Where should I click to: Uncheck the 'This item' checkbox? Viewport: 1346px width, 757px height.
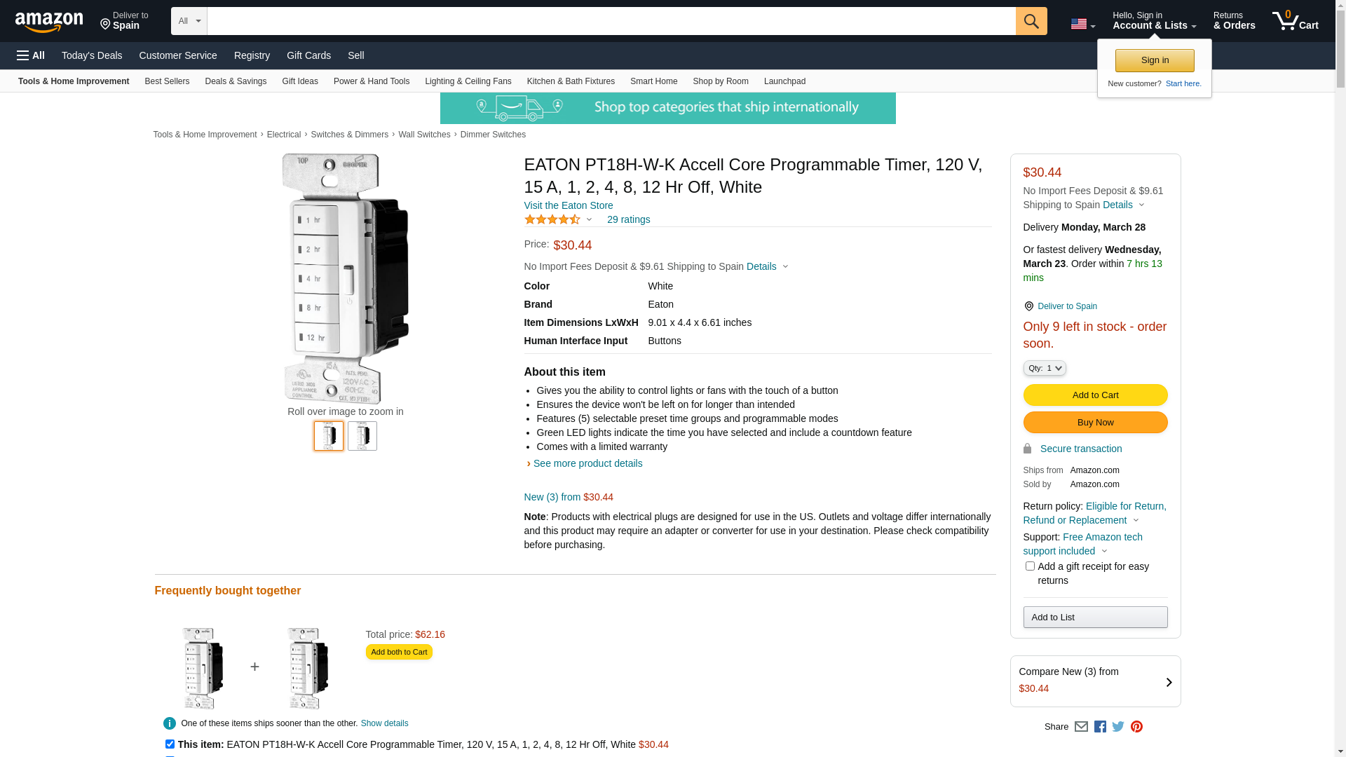coord(170,744)
